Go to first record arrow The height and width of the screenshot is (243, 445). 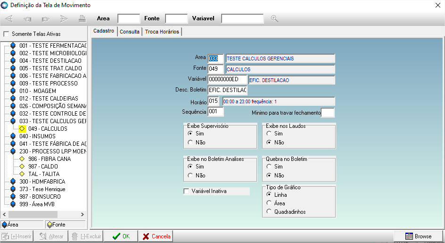point(9,19)
